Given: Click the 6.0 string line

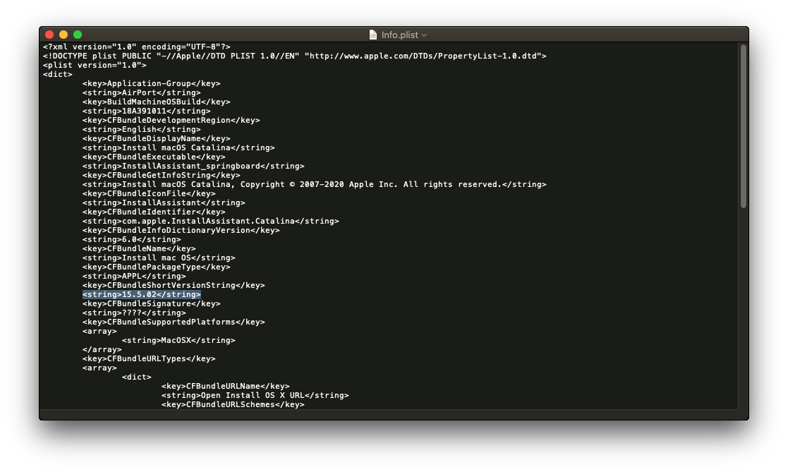Looking at the screenshot, I should click(132, 239).
